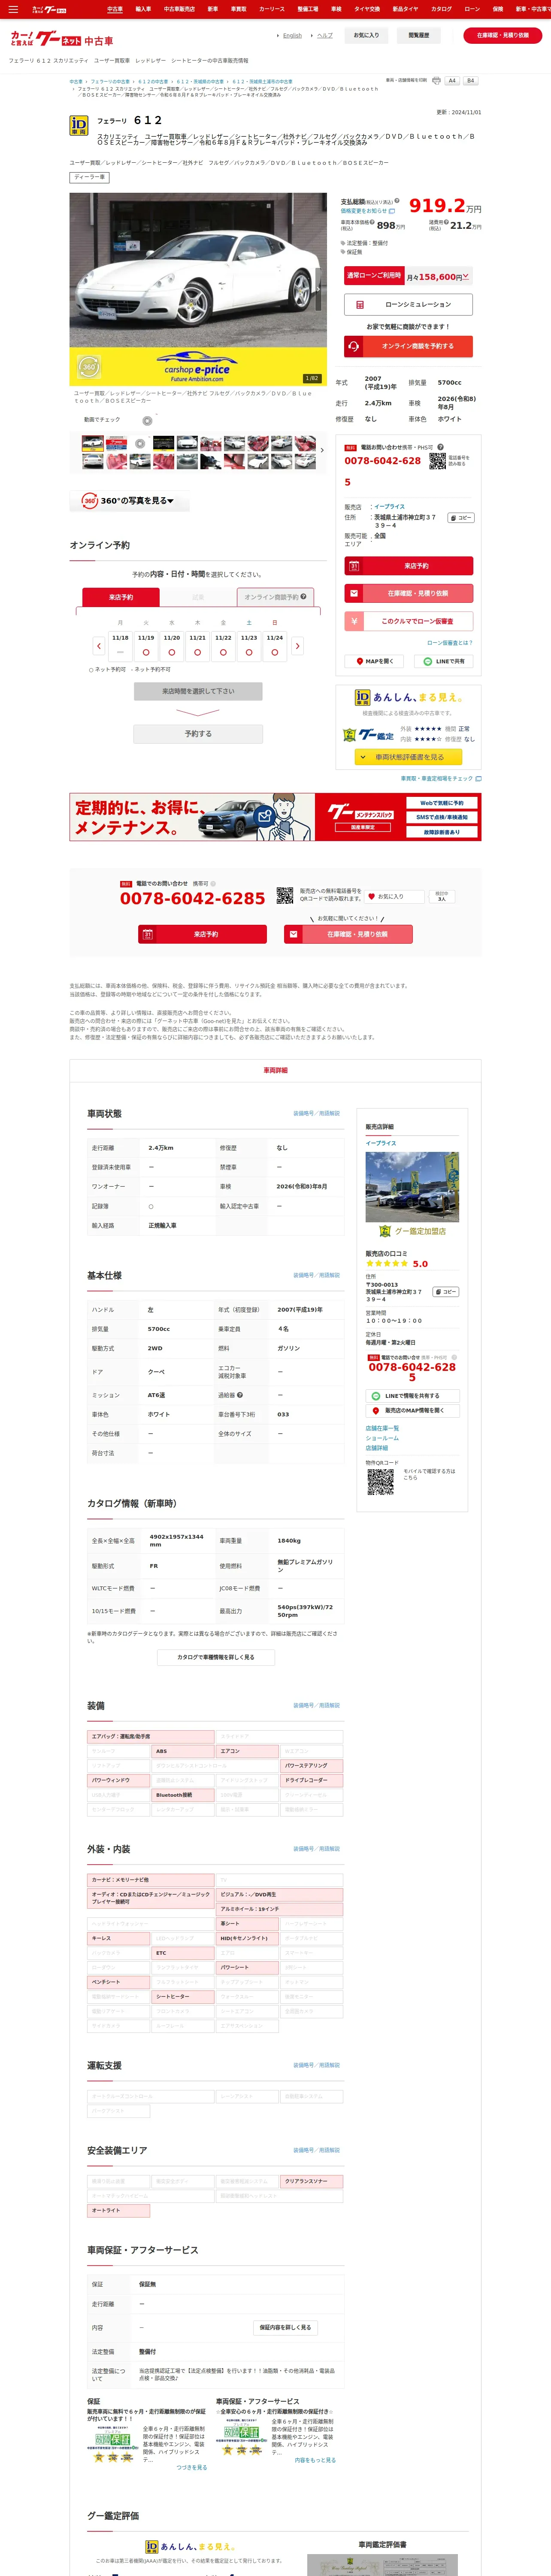Screen dimensions: 551x2576
Task: Click カタログで車種情報を詳しく見る button
Action: coord(216,1657)
